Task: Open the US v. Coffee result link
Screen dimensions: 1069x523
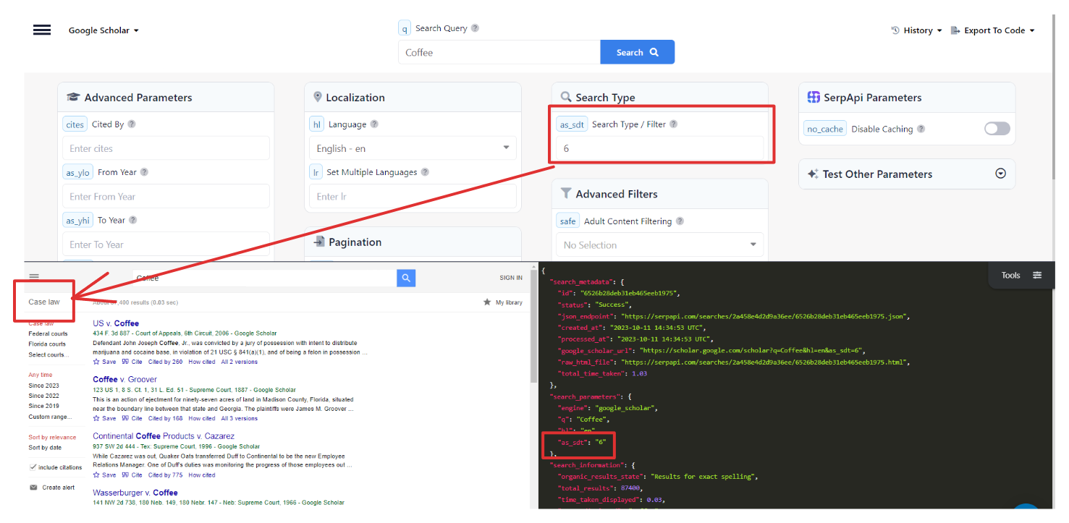Action: (x=115, y=323)
